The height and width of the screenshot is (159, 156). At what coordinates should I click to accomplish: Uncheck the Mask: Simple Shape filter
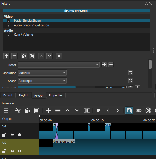(x=9, y=21)
